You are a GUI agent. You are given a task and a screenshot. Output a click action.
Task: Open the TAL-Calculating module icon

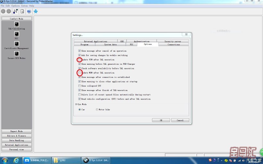pos(17,24)
